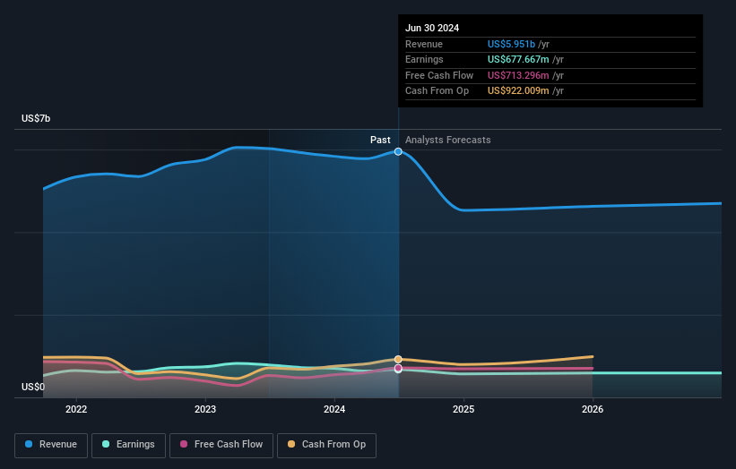The width and height of the screenshot is (736, 469).
Task: Click the 2023 x-axis label
Action: point(205,409)
